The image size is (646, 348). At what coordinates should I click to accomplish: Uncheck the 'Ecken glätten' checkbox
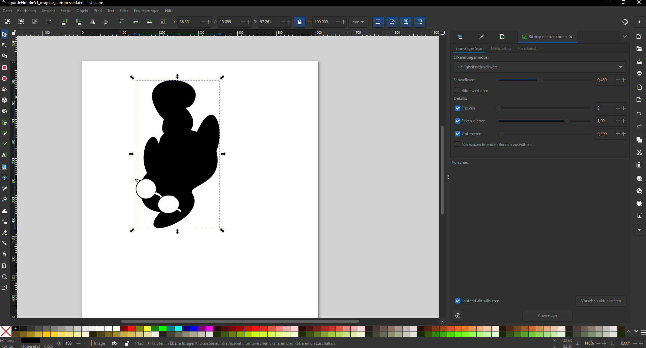(458, 121)
